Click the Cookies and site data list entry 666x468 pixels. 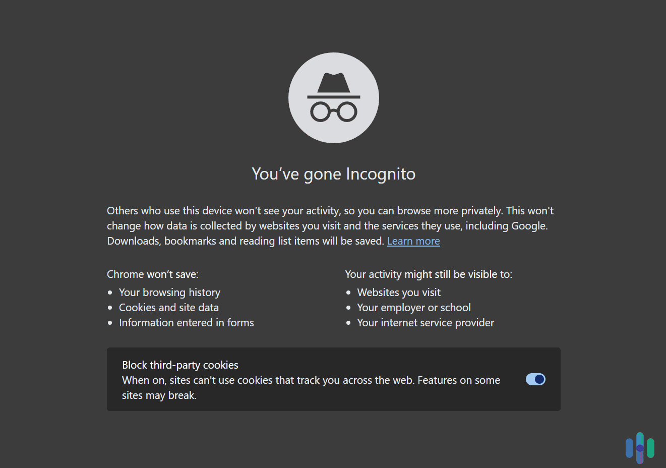pos(168,307)
